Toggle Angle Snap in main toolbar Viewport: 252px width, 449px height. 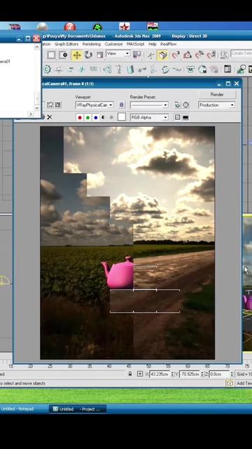pos(188,55)
